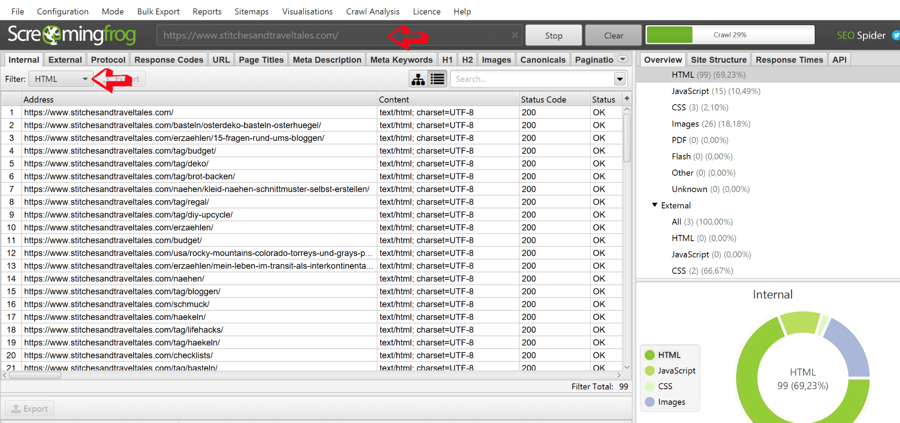Viewport: 900px width, 423px height.
Task: Switch to the Canonicals tab
Action: click(543, 60)
